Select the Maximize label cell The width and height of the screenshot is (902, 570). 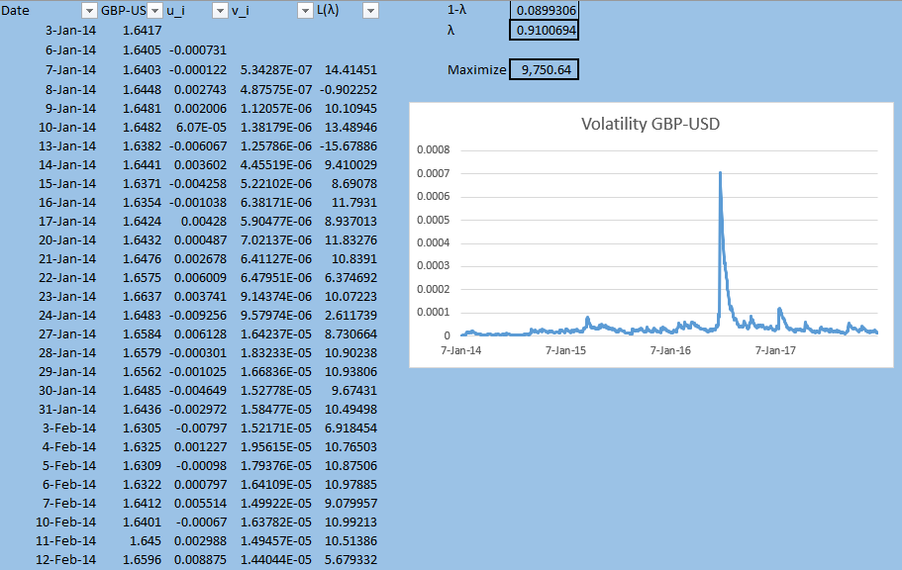(x=475, y=70)
